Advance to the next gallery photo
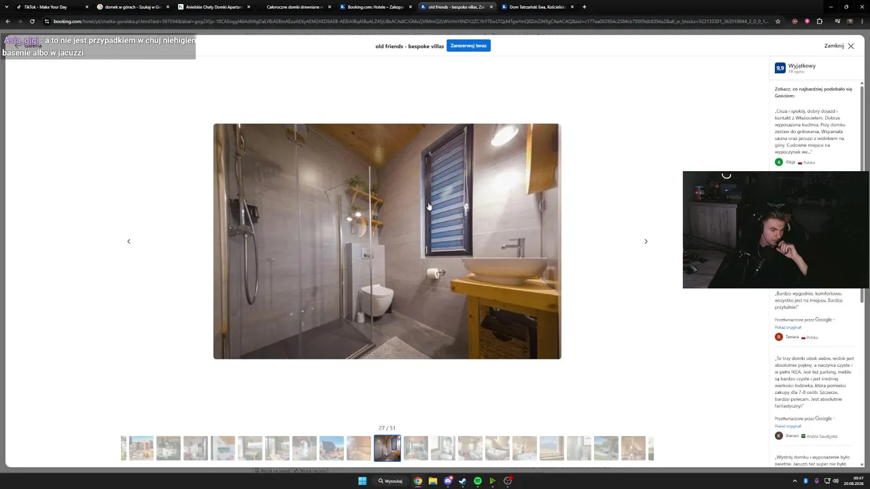 pos(646,241)
